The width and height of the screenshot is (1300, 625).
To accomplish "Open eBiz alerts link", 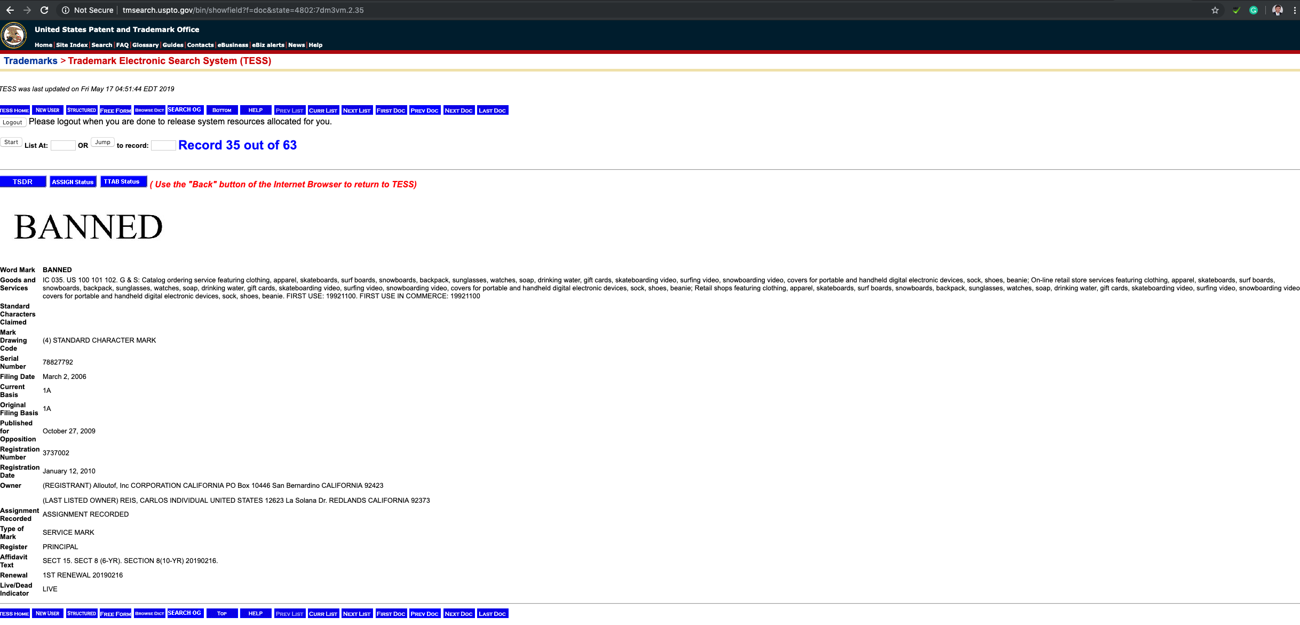I will coord(268,45).
